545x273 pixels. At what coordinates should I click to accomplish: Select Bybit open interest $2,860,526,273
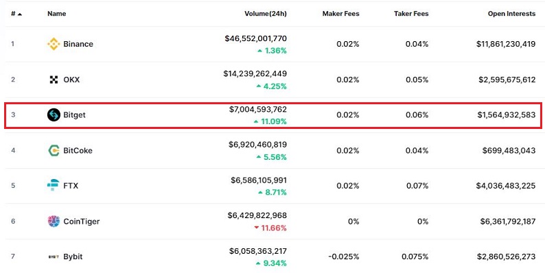507,257
